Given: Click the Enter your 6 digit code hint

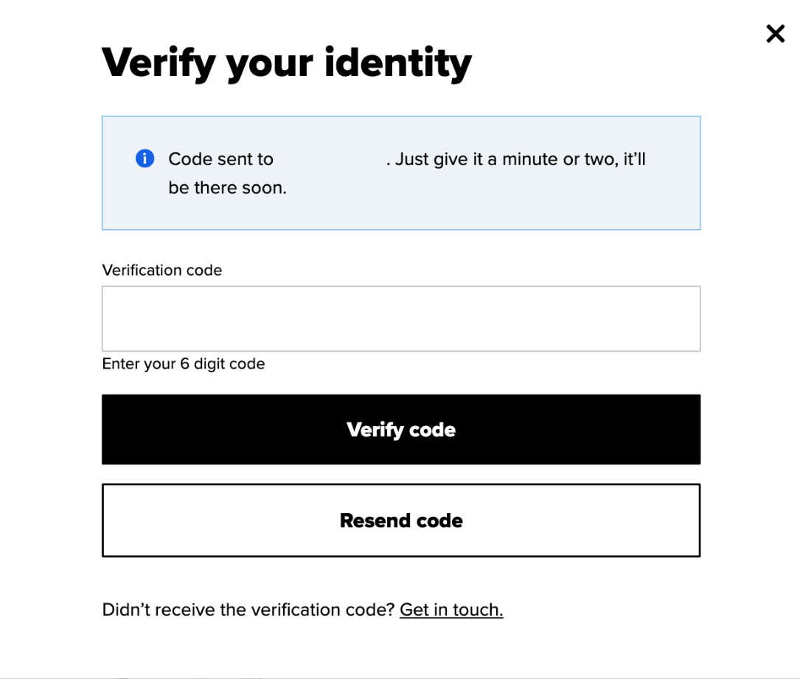Looking at the screenshot, I should (184, 363).
